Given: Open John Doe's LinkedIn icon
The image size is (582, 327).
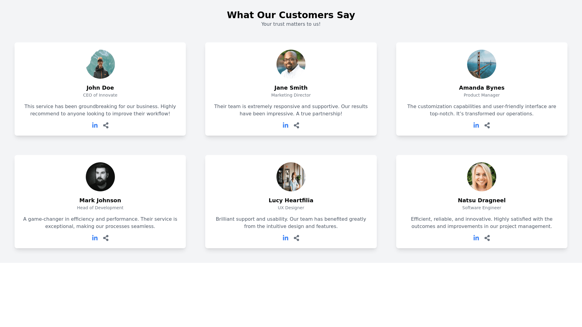Looking at the screenshot, I should pyautogui.click(x=95, y=125).
